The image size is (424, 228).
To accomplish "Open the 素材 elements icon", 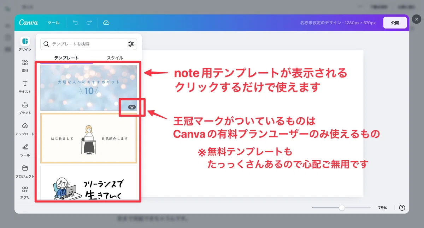I will (25, 63).
